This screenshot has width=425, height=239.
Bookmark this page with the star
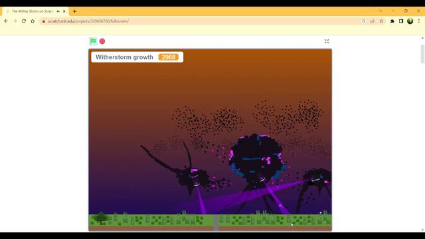[381, 21]
